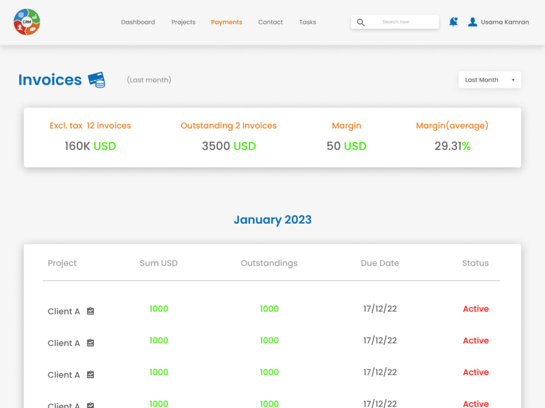545x408 pixels.
Task: Switch to the Dashboard tab
Action: [x=138, y=22]
